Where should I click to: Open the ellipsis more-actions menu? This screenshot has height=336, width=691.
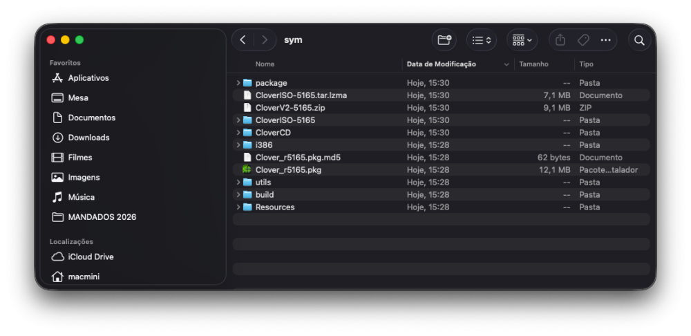(x=605, y=40)
